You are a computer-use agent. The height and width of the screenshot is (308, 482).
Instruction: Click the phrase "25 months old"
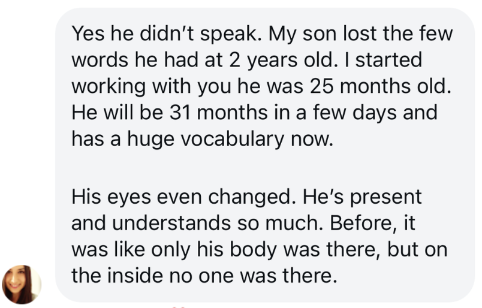378,86
